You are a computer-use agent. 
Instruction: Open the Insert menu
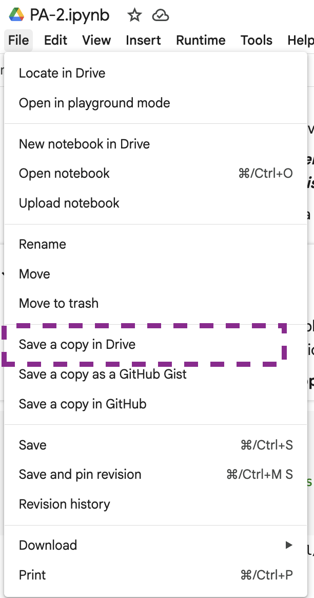(143, 40)
